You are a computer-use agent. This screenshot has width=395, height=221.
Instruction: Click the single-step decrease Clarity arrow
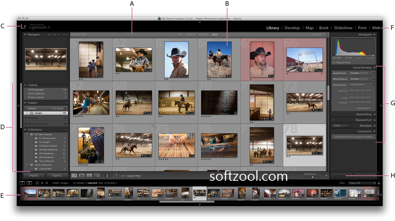357,98
